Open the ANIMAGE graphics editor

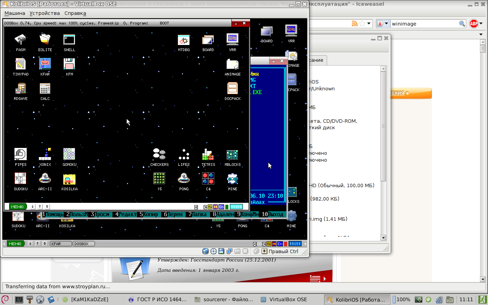pos(233,64)
